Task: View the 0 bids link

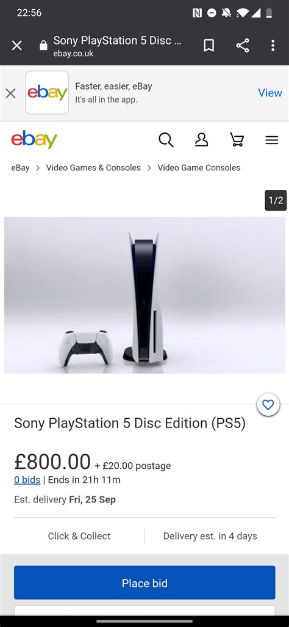Action: [27, 480]
